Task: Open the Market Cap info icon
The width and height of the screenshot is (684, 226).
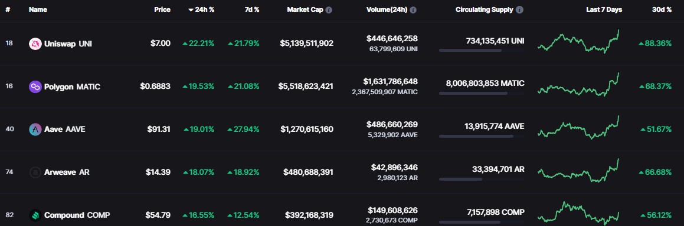Action: (329, 10)
